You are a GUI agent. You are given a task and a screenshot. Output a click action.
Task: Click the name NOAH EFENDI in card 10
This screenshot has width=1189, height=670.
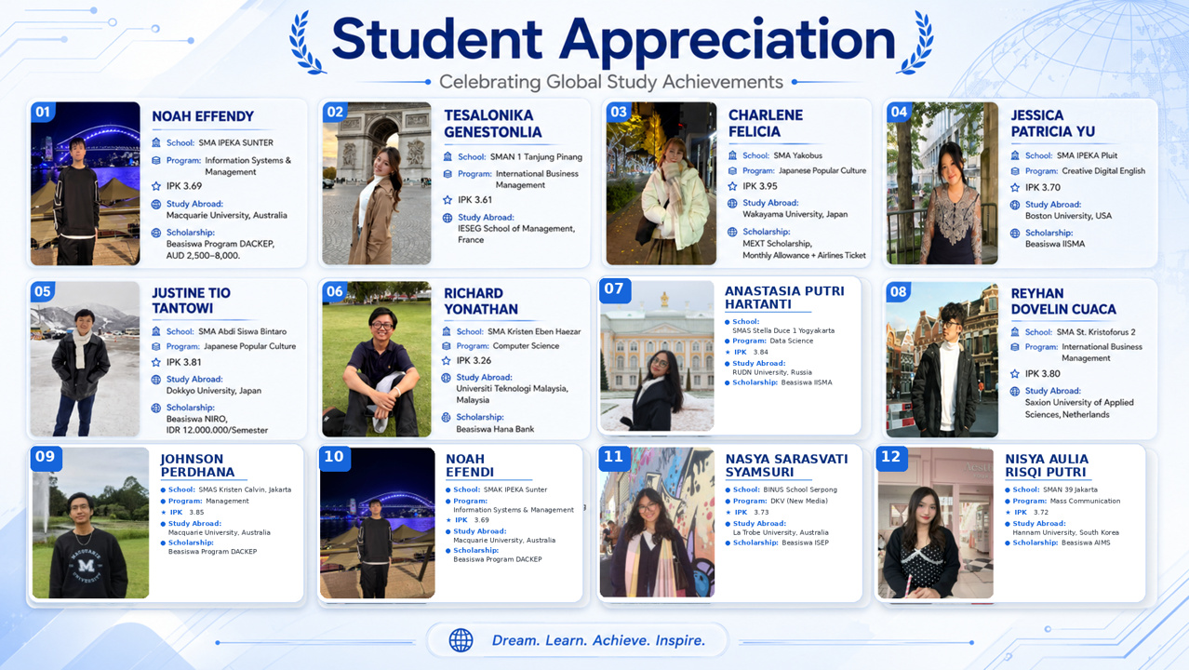click(x=470, y=465)
